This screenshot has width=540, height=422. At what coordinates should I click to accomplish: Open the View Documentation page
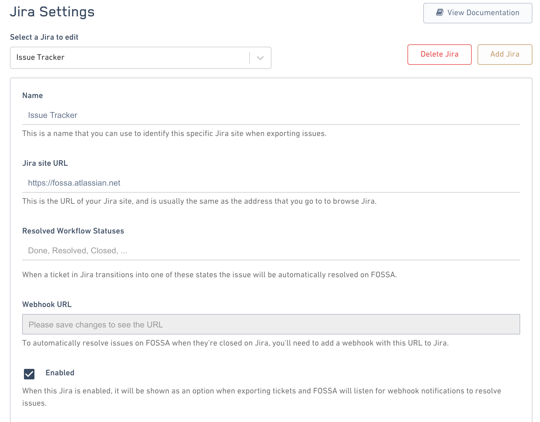pos(478,13)
